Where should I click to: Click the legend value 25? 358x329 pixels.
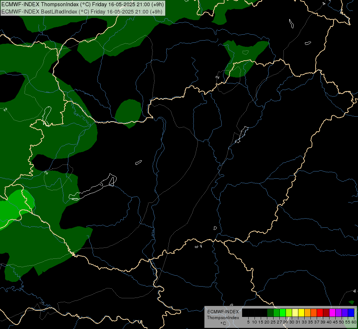click(273, 322)
